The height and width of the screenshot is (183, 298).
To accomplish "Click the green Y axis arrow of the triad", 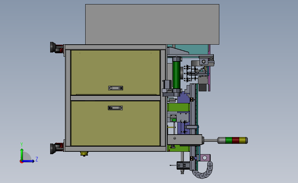I will (x=22, y=154).
